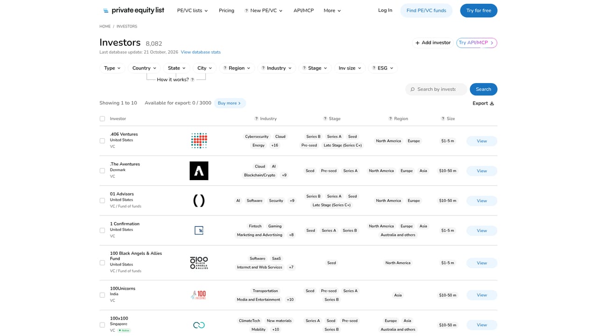Check the 1 Confirmation row checkbox

102,231
